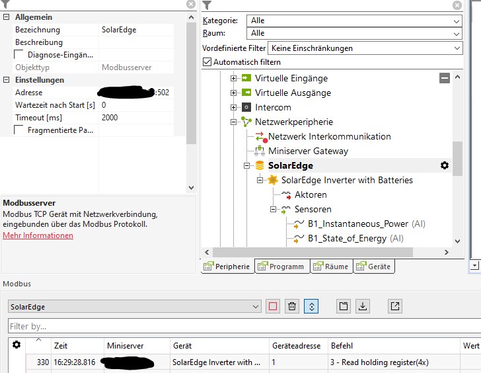
Task: Click the Miniserver Gateway icon
Action: tap(260, 151)
